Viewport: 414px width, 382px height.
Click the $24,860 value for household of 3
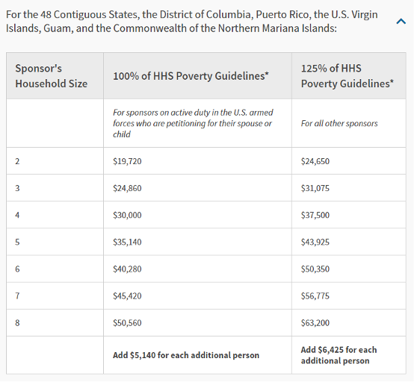pyautogui.click(x=127, y=188)
